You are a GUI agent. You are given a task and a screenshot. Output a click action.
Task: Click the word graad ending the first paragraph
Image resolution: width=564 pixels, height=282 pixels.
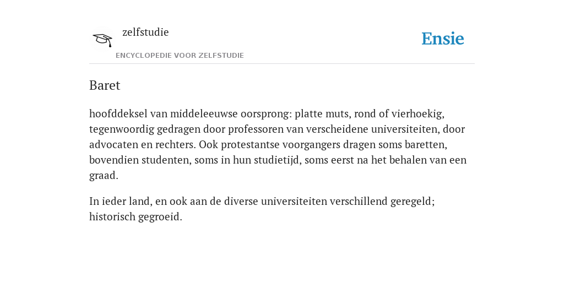point(104,176)
